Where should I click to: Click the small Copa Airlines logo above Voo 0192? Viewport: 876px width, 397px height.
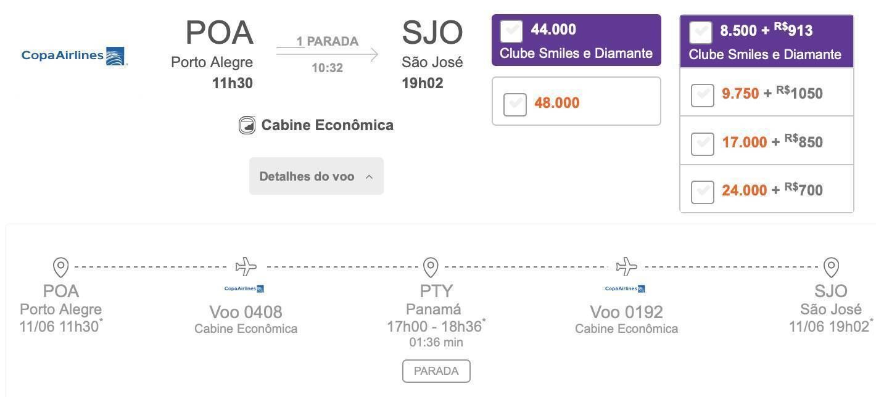click(626, 289)
